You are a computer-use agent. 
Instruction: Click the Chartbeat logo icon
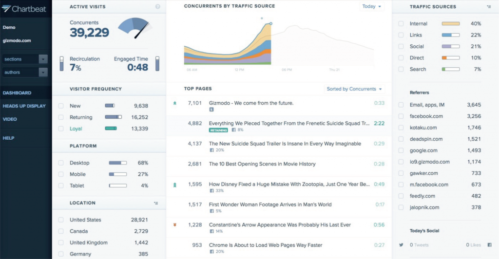6,8
